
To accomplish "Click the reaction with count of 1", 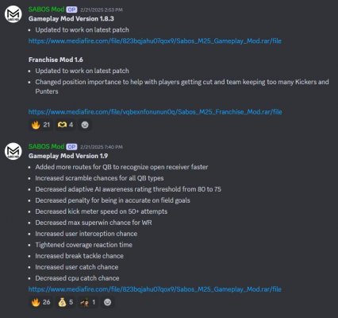I will [88, 302].
